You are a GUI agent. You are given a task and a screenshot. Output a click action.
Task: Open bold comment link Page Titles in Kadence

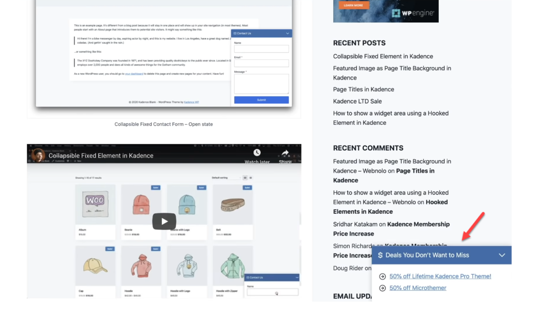(x=384, y=176)
